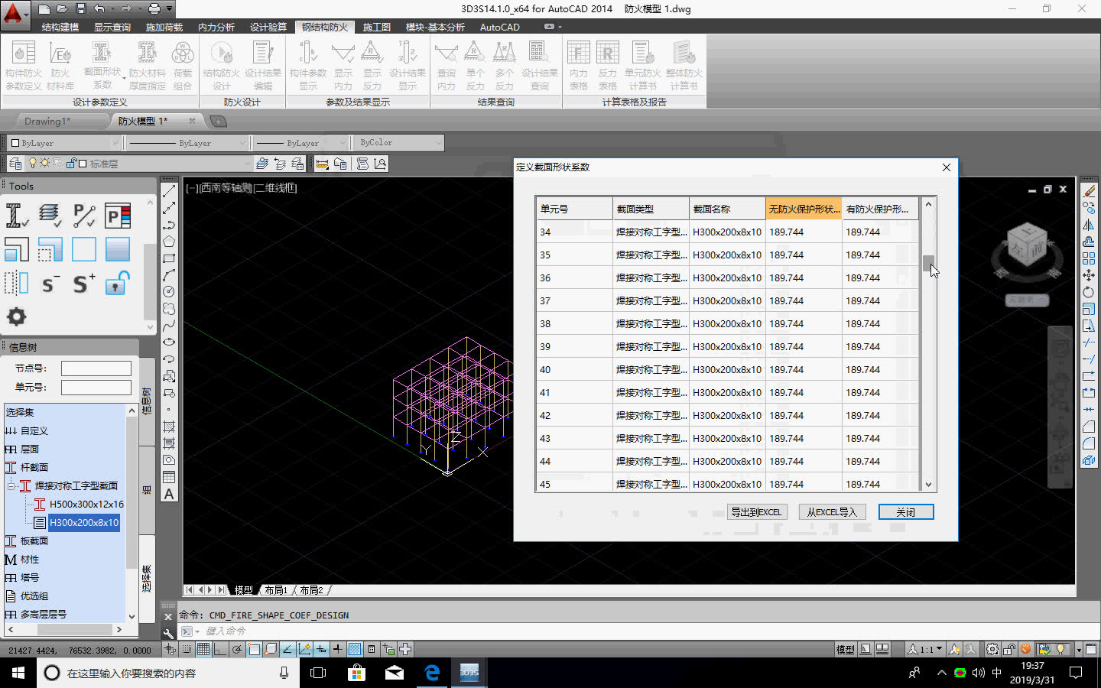
Task: Select 材性 in the selection tree
Action: 30,560
